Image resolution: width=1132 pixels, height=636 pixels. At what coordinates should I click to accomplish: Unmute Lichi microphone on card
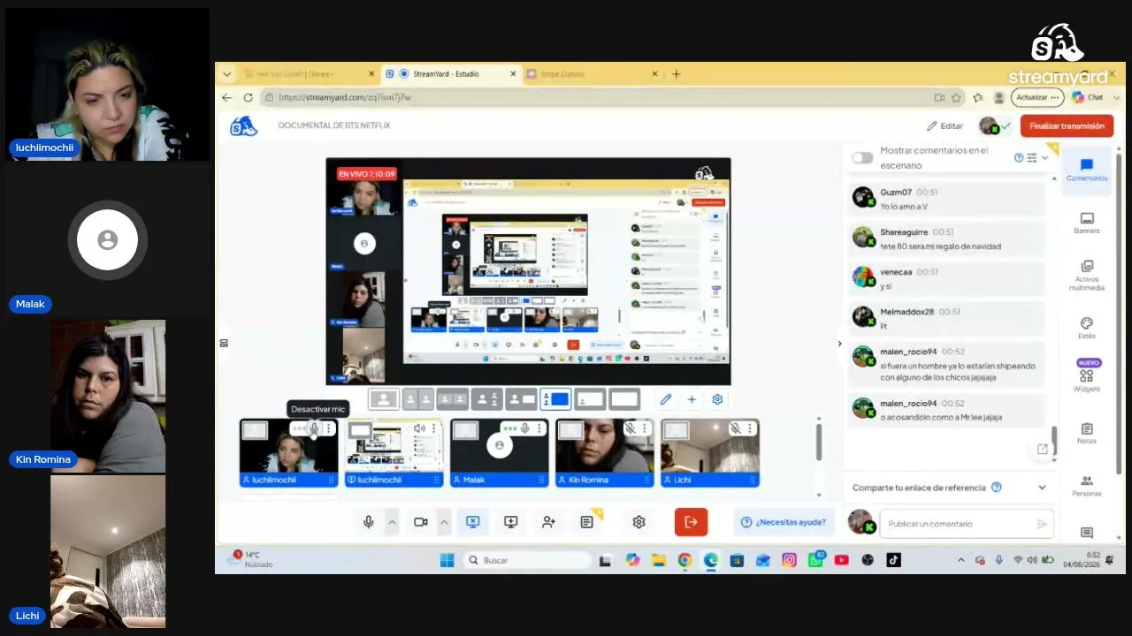point(735,428)
